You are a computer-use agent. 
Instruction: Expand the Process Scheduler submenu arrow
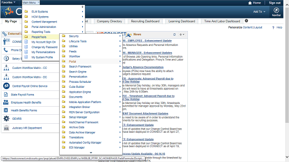[x=120, y=81]
